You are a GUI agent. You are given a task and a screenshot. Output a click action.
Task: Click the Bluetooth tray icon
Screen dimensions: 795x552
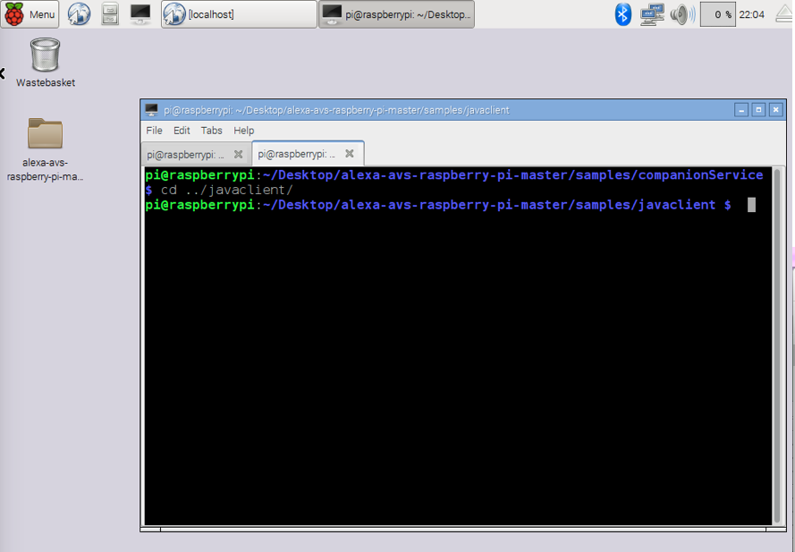point(622,14)
